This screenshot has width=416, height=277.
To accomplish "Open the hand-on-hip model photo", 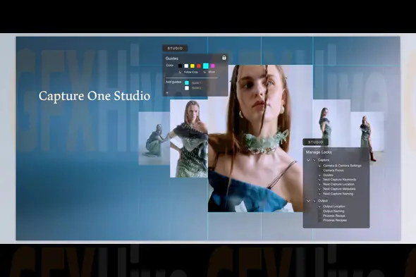I will click(x=189, y=138).
